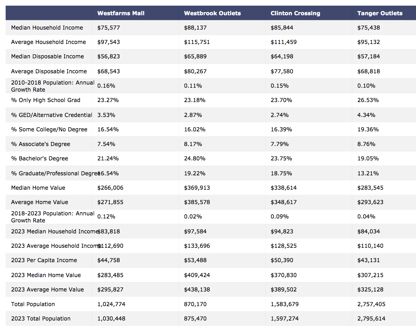Click the 875,470 population cell

pos(195,319)
